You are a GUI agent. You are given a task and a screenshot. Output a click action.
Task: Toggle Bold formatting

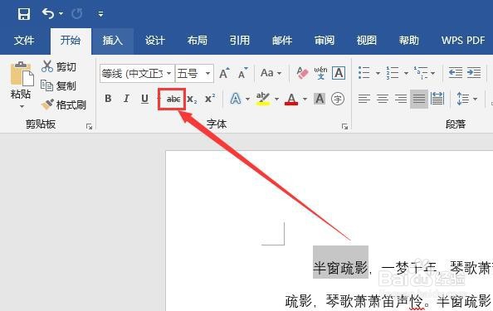click(x=108, y=99)
